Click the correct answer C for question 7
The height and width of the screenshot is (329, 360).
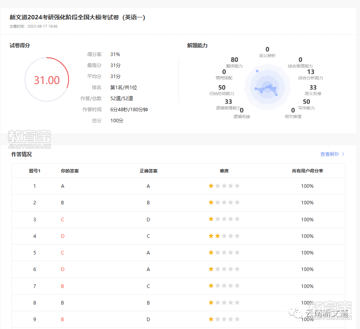coord(148,286)
